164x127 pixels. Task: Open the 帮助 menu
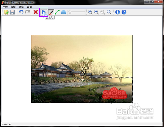pyautogui.click(x=29, y=7)
